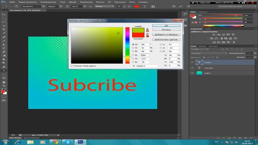Select the Move tool in the toolbox
This screenshot has height=145, width=258.
click(x=4, y=14)
